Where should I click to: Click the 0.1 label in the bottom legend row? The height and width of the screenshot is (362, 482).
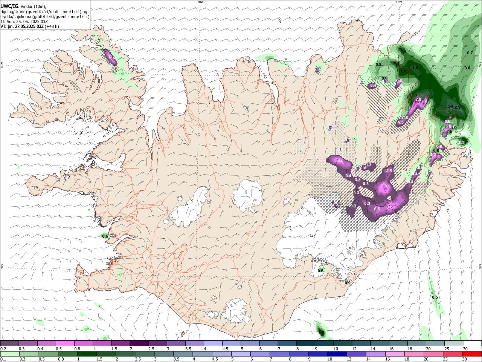pos(3,359)
